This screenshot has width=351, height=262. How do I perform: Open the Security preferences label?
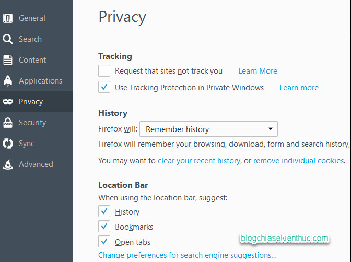click(x=32, y=123)
